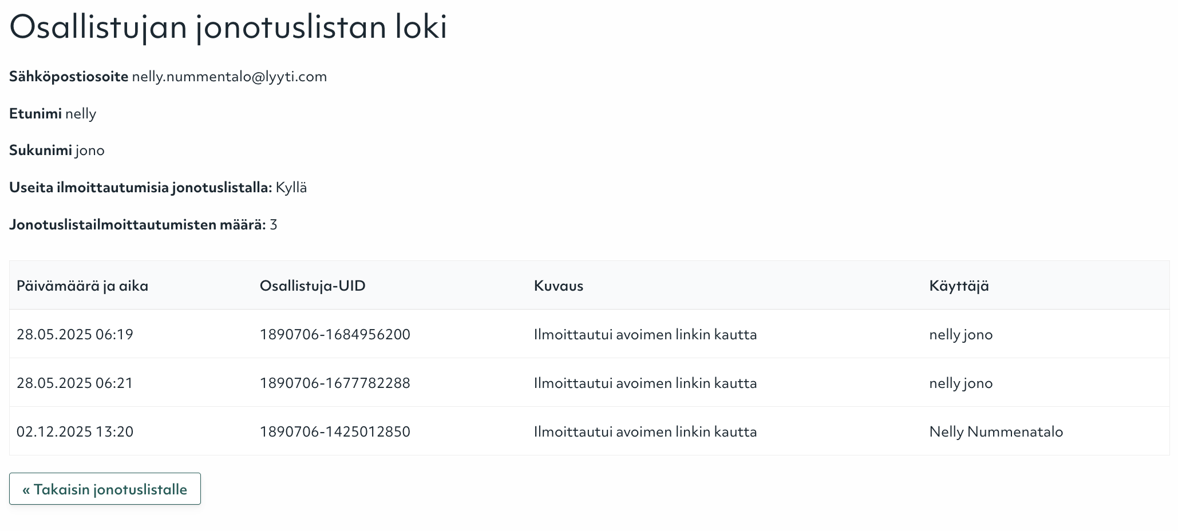Click UID 1890706-1425012850
Screen dimensions: 1178x531
pyautogui.click(x=335, y=431)
